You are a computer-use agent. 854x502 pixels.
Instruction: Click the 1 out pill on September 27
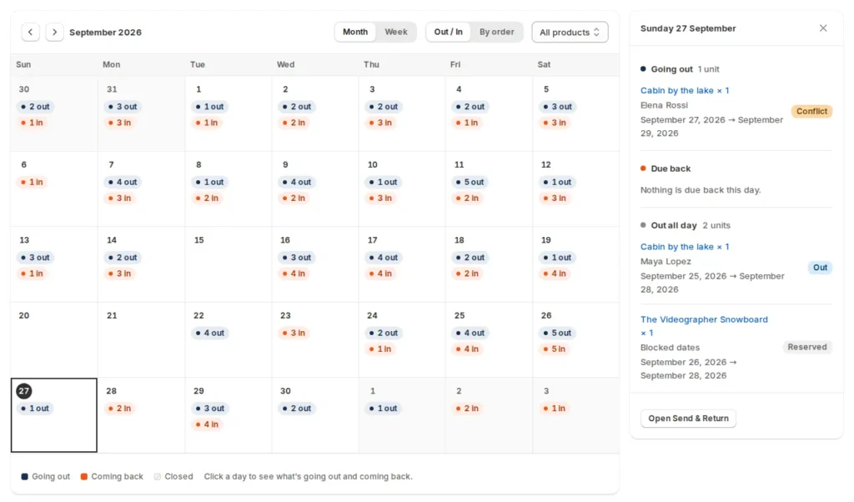coord(35,409)
